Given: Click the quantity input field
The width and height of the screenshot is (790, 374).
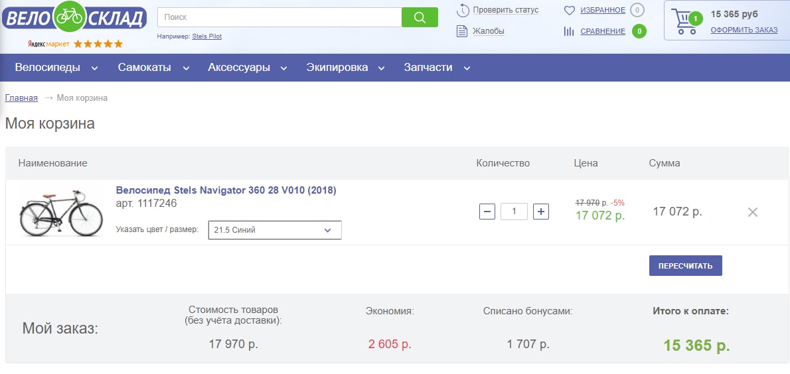Looking at the screenshot, I should click(514, 212).
